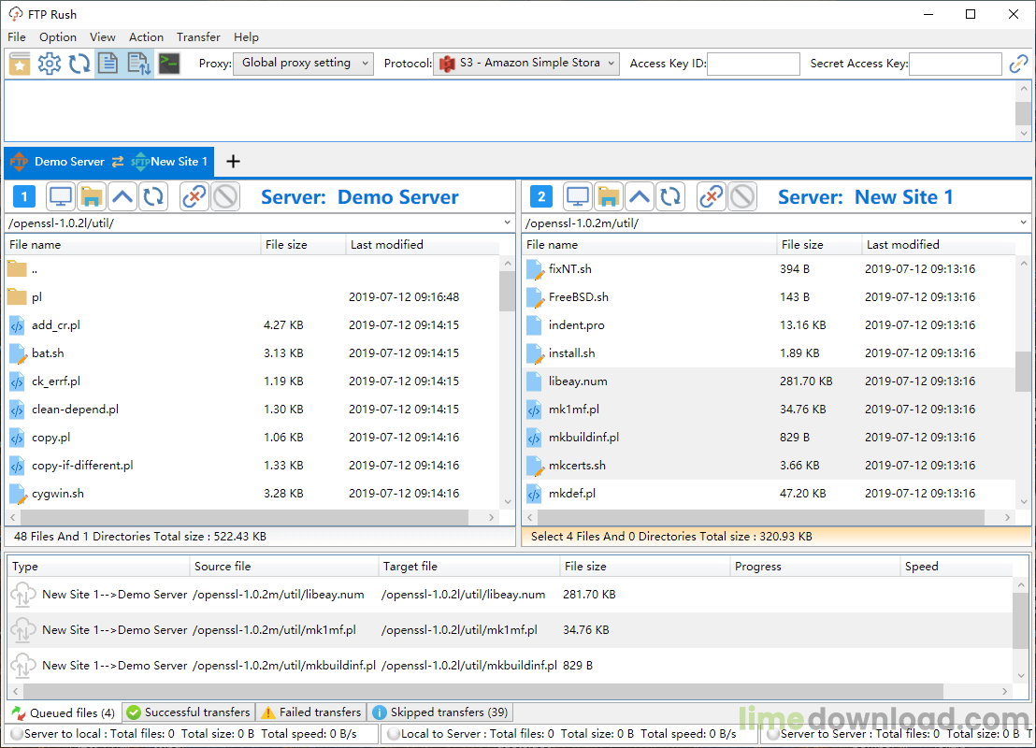Click the terminal console icon in toolbar

(168, 64)
